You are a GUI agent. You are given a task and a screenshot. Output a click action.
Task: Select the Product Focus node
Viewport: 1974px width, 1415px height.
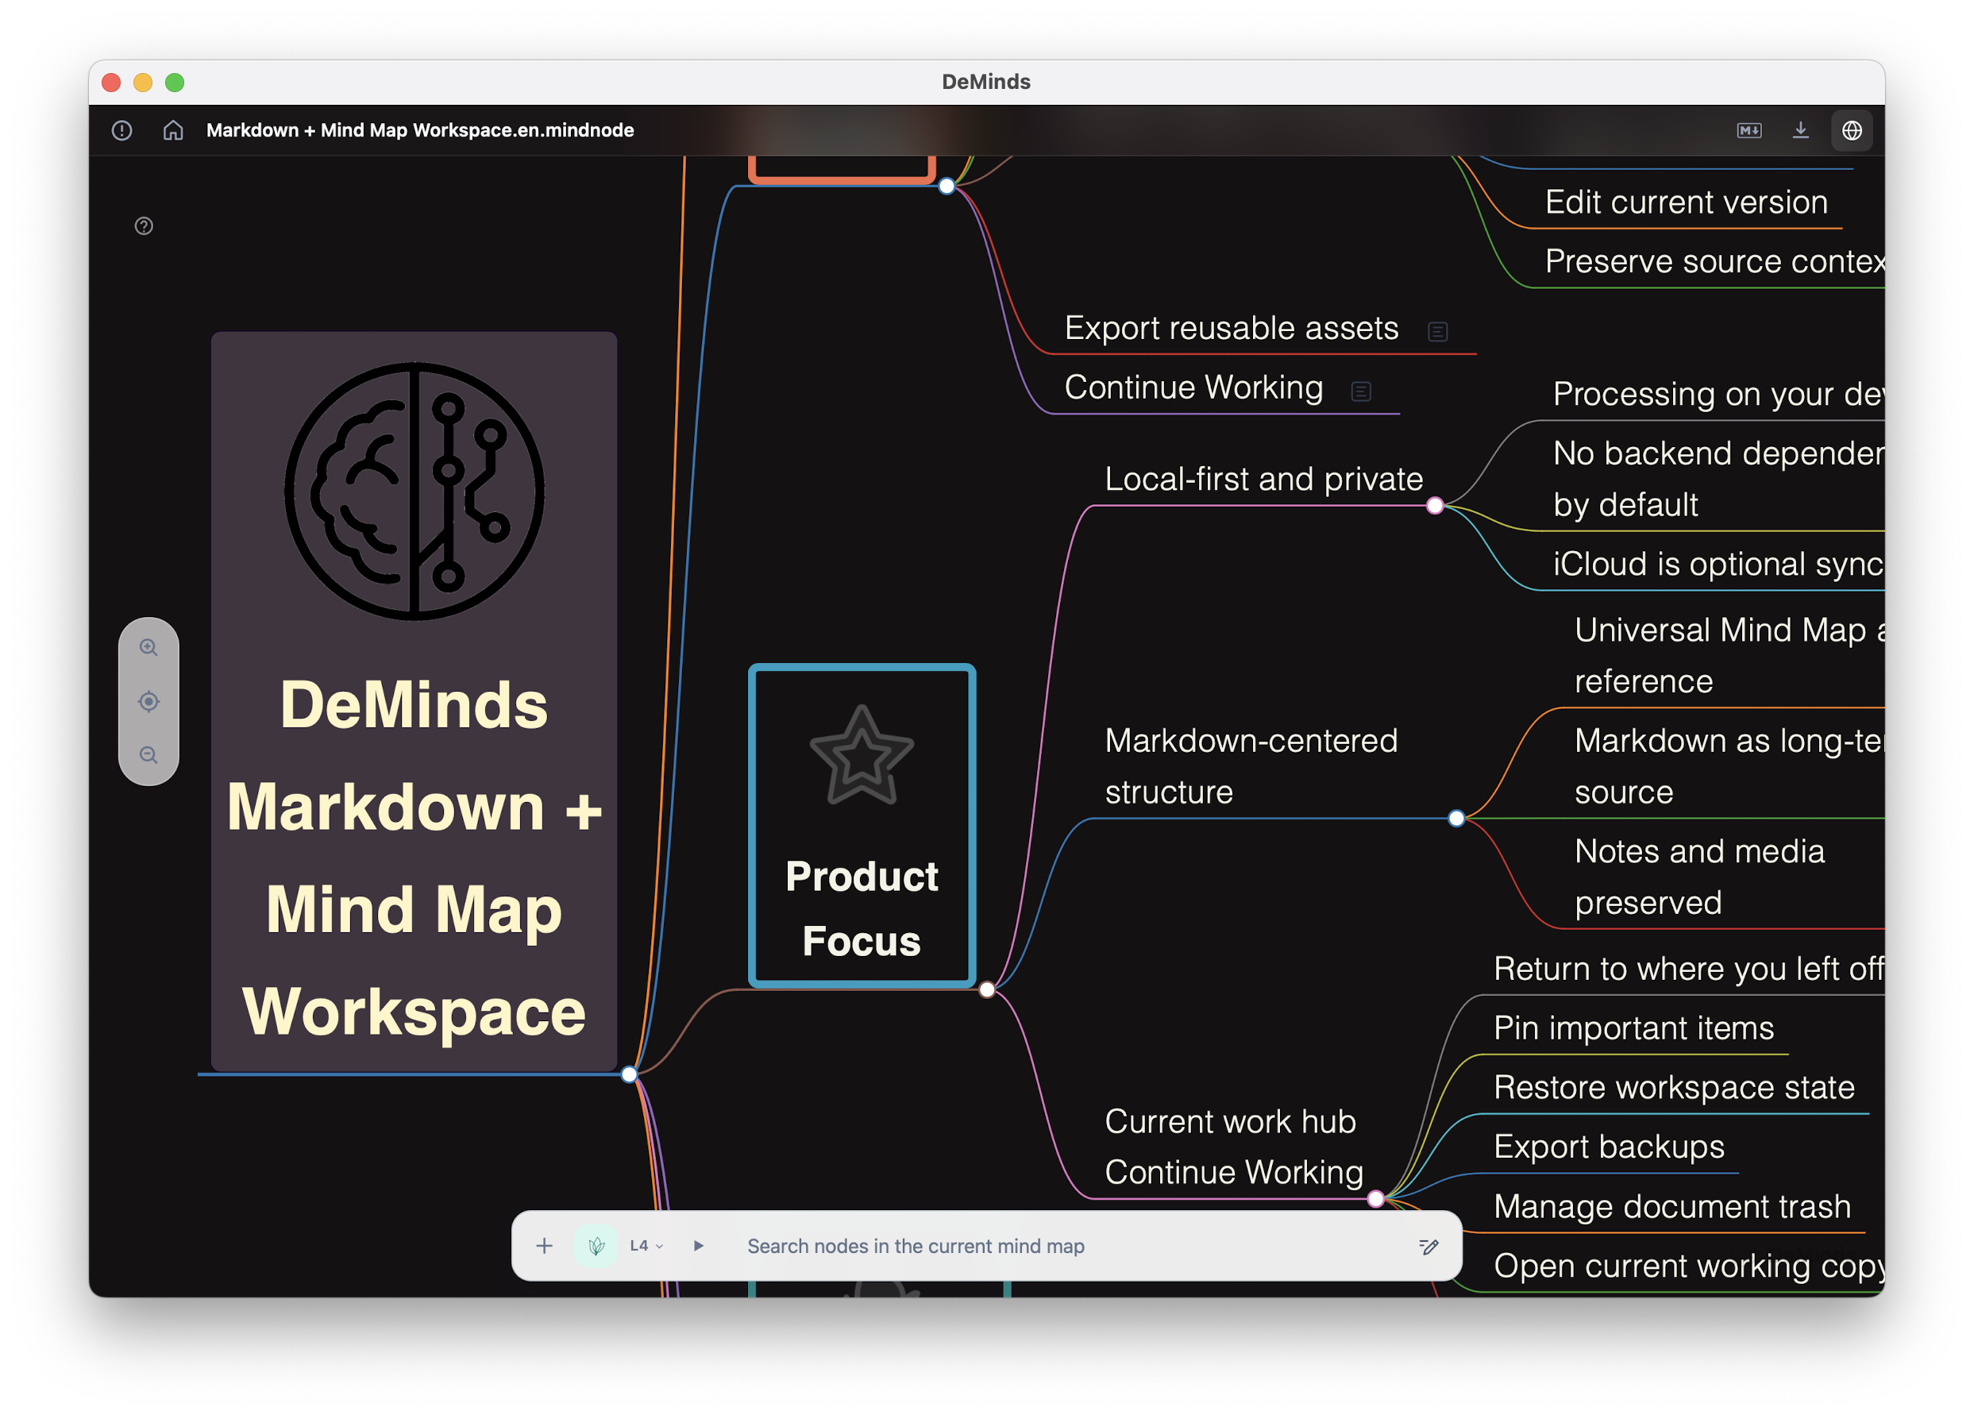862,825
